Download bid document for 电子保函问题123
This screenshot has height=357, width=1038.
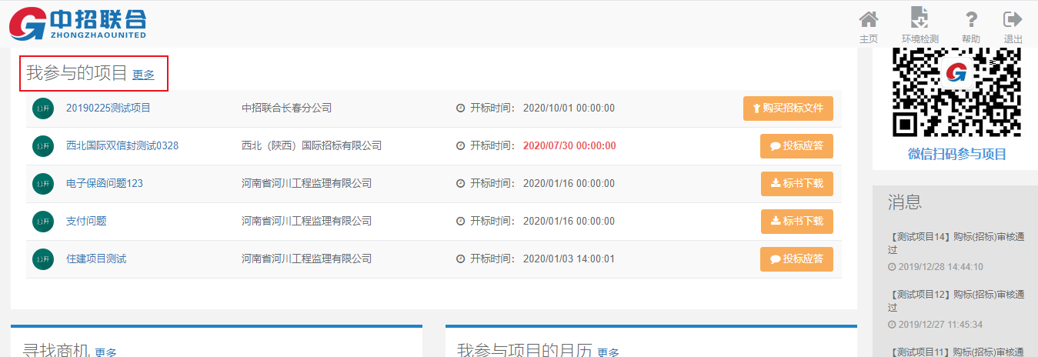click(796, 184)
